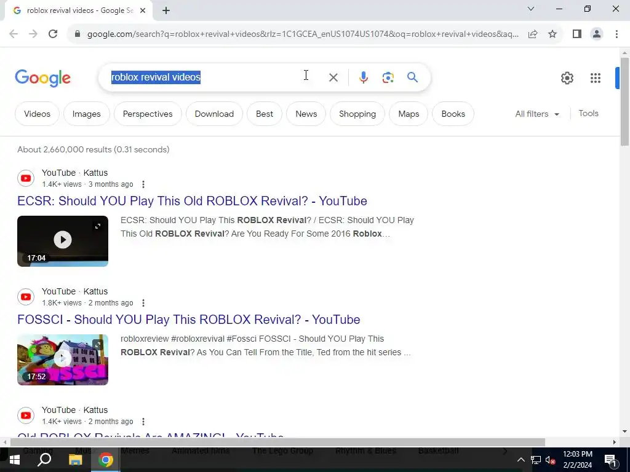Click the muted volume tray icon
Image resolution: width=630 pixels, height=472 pixels.
click(551, 460)
